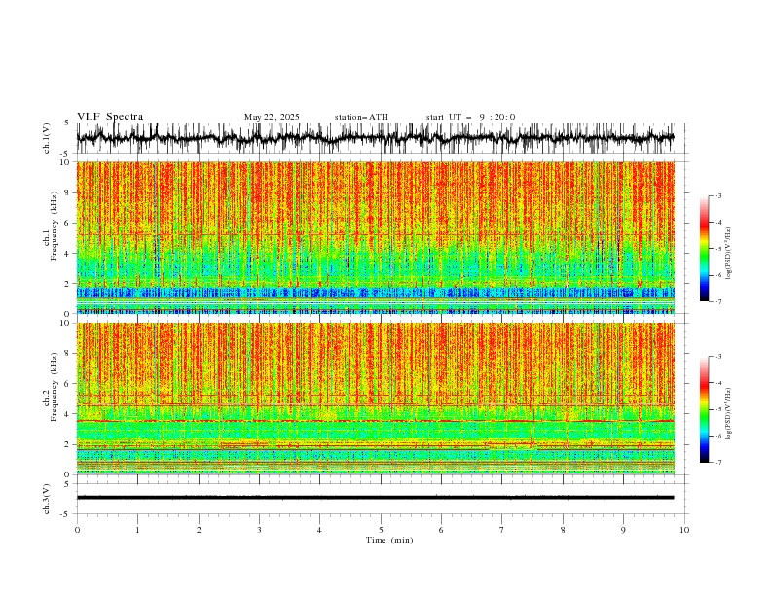Click the "-7" label on ch.1 colorbar
771x595 pixels.
tap(718, 301)
